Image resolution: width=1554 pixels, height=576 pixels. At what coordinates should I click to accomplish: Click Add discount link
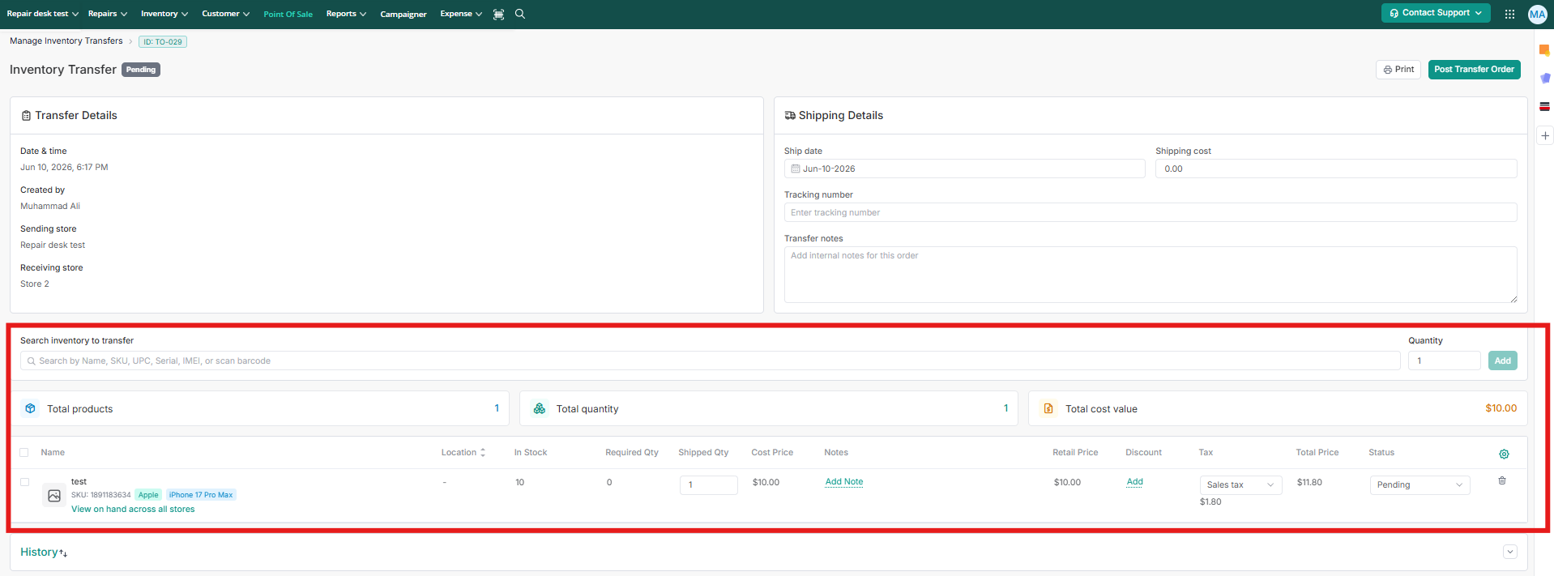1134,481
